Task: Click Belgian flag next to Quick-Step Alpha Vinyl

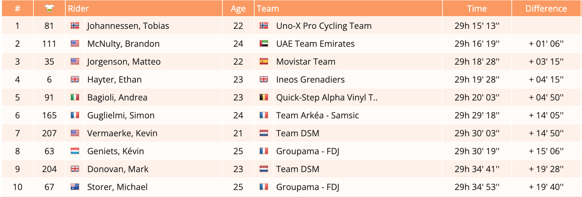Action: pyautogui.click(x=264, y=97)
